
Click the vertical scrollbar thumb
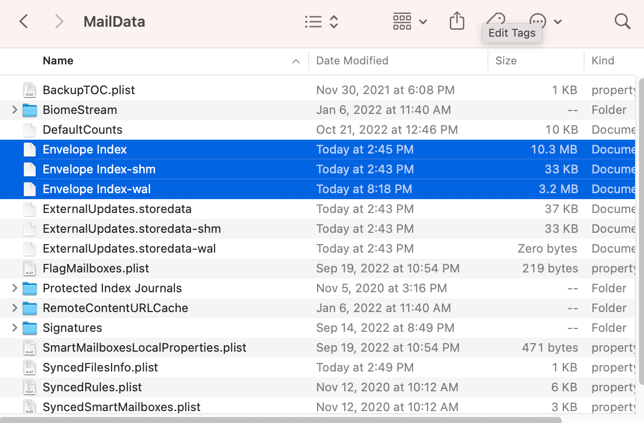pyautogui.click(x=641, y=231)
